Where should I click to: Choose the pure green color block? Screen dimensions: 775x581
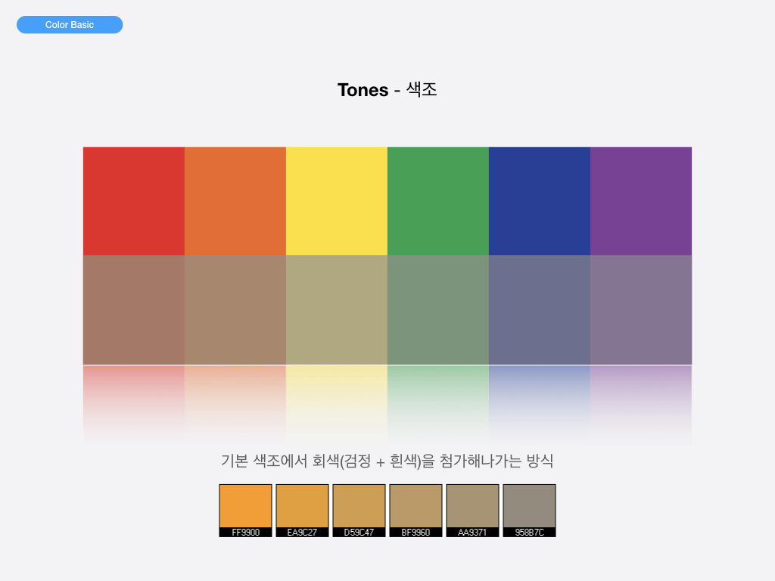pyautogui.click(x=437, y=200)
